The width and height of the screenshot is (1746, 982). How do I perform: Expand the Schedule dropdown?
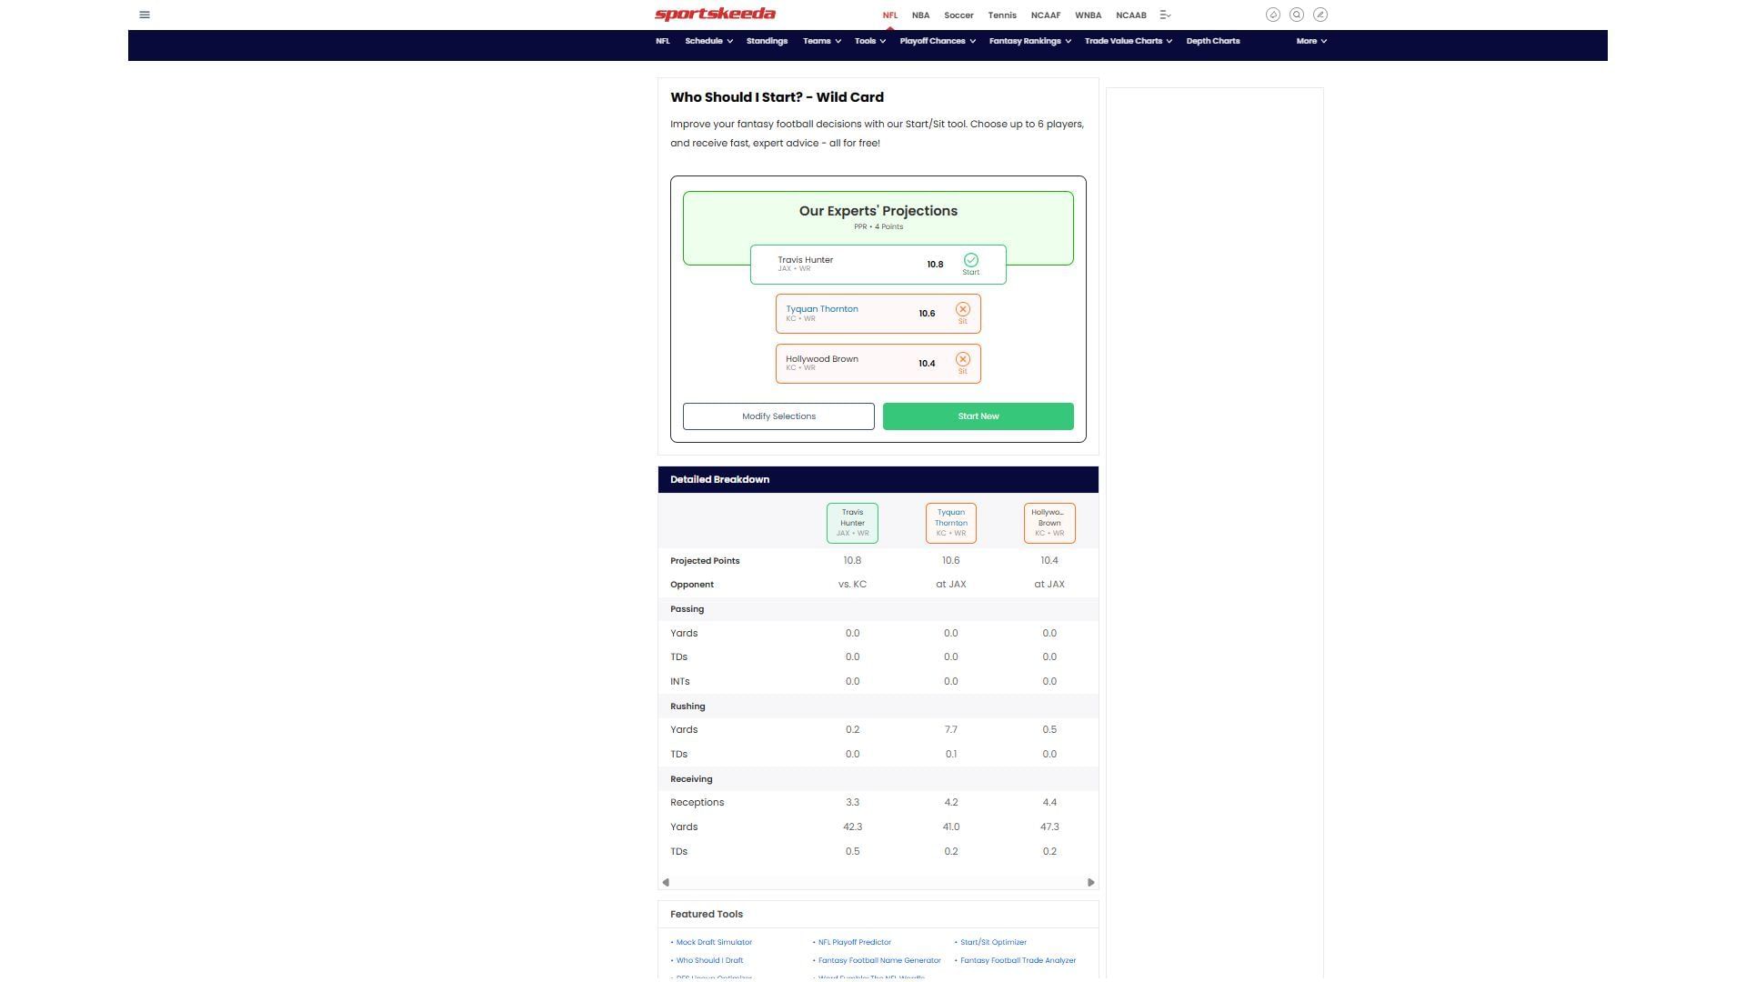(708, 41)
